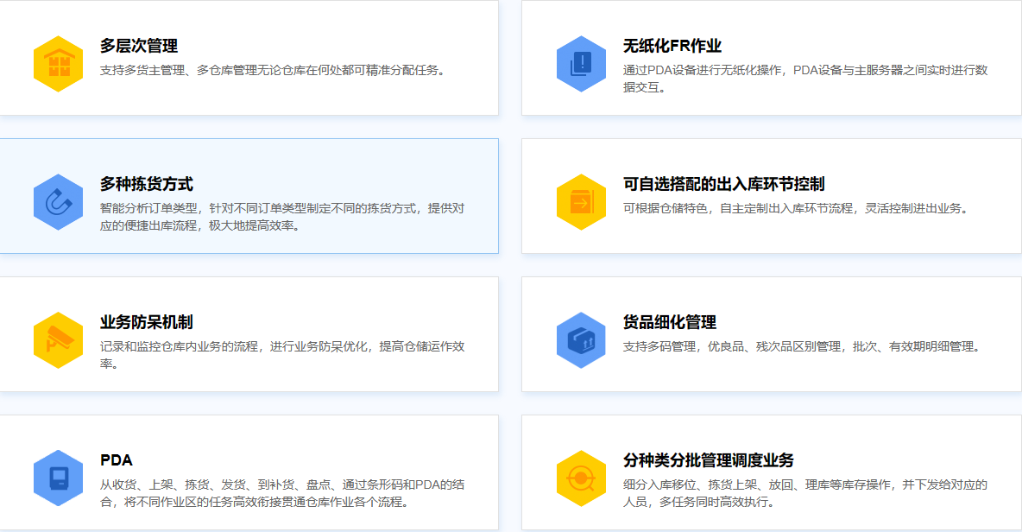Open the PDA feature title
The height and width of the screenshot is (532, 1022).
(x=117, y=460)
